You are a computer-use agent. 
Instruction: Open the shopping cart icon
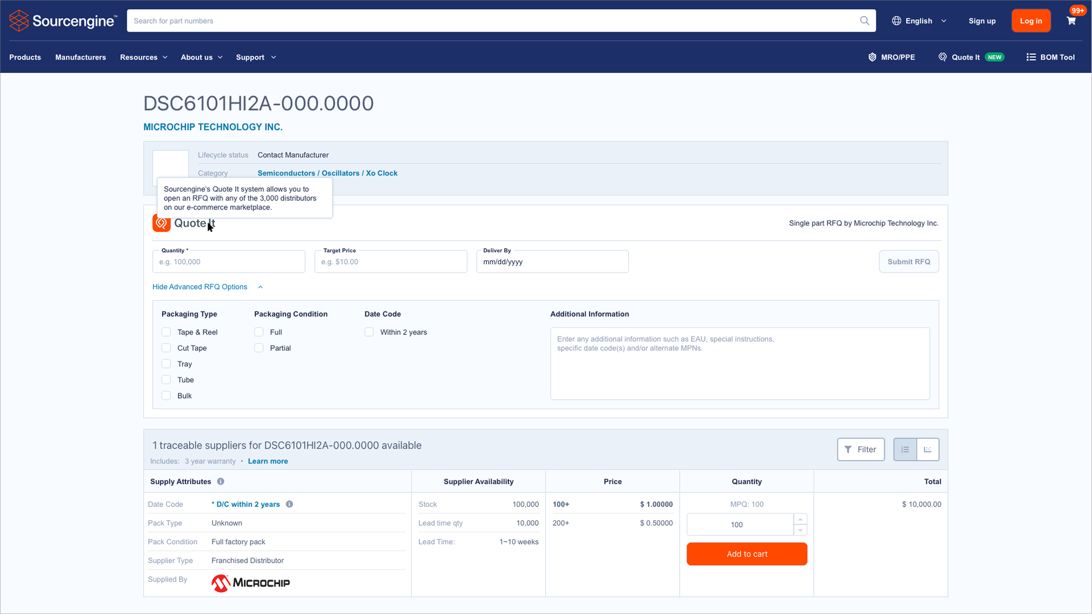click(1071, 21)
